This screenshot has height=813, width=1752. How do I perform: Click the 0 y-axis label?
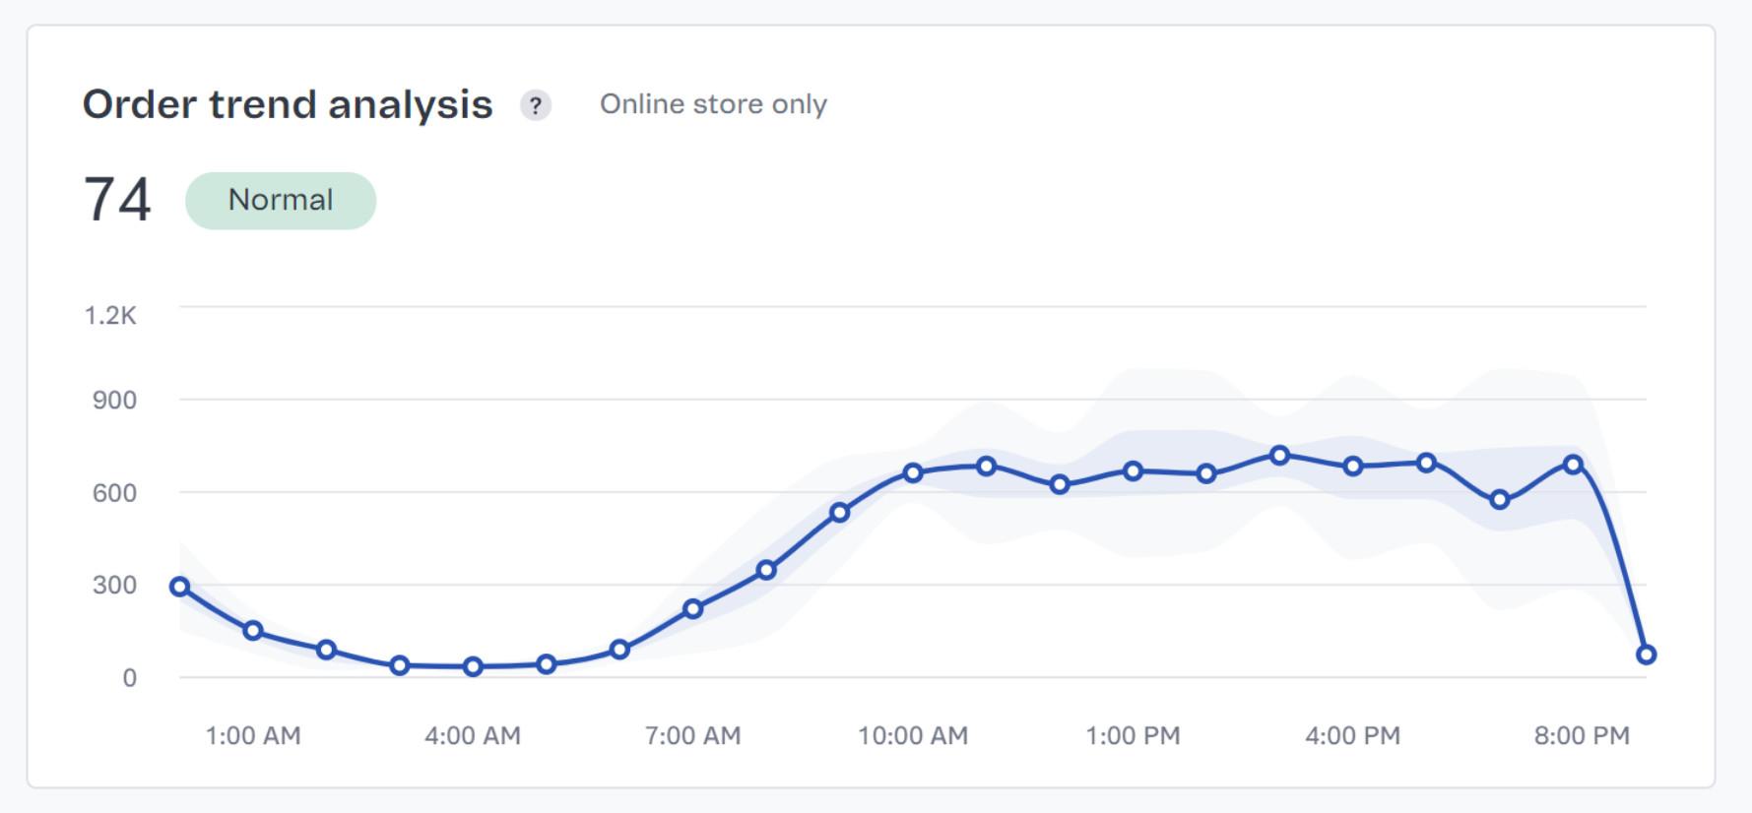(x=129, y=678)
